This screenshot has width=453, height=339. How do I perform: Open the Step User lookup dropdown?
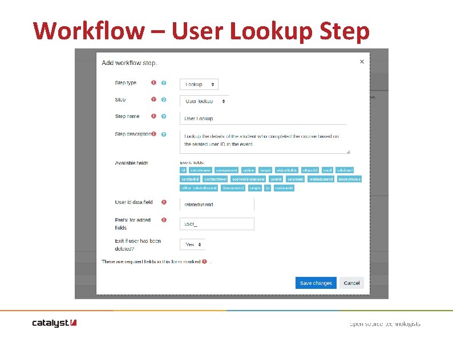[x=204, y=101]
